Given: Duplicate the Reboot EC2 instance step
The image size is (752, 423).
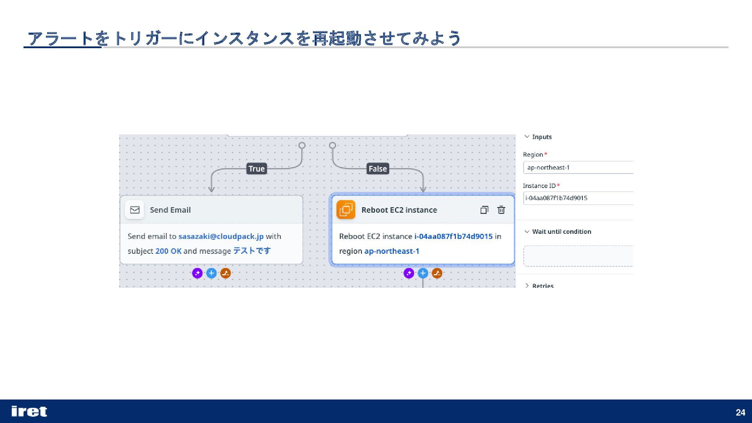Looking at the screenshot, I should pos(484,210).
